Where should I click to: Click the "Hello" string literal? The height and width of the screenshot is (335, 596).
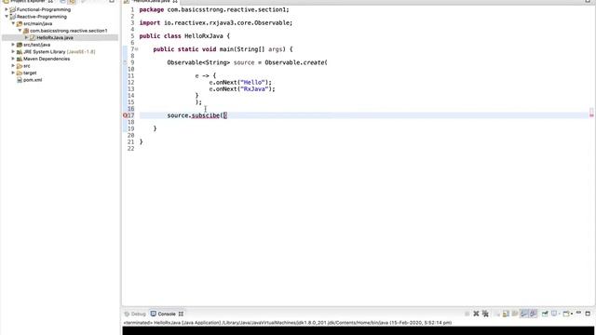(252, 82)
